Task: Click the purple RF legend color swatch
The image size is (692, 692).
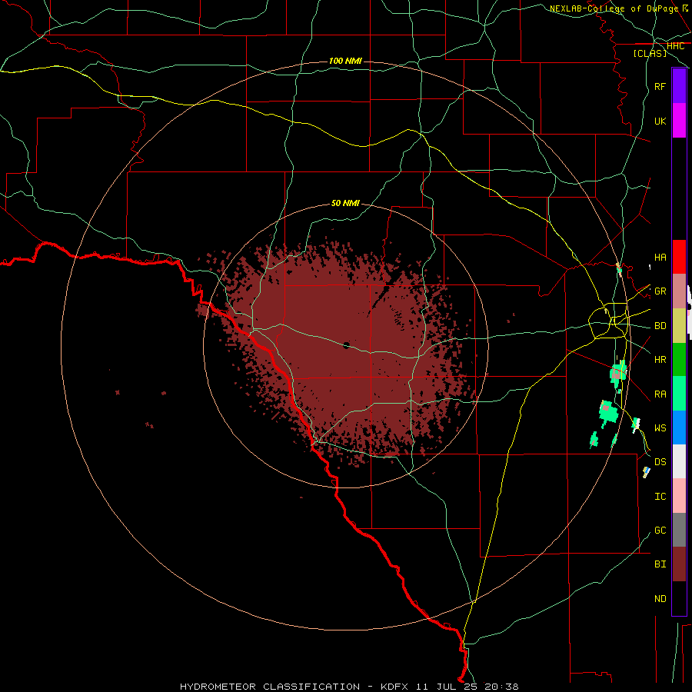Action: [679, 85]
